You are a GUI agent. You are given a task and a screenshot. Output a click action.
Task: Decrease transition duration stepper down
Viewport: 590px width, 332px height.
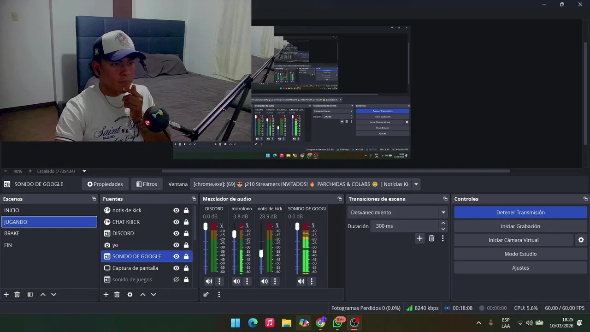pos(443,229)
